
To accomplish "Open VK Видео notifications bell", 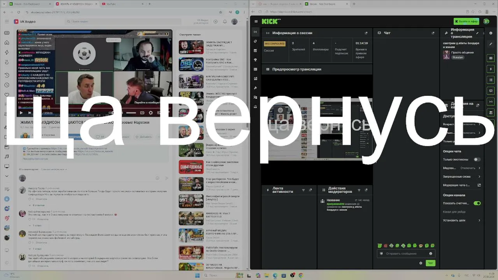I will 224,22.
